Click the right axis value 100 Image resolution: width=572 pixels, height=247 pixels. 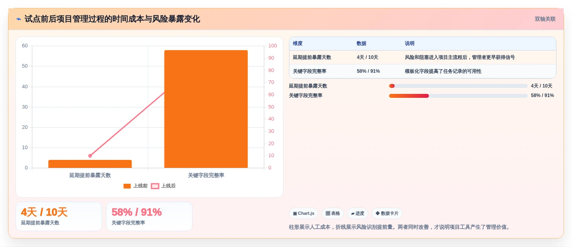[273, 46]
